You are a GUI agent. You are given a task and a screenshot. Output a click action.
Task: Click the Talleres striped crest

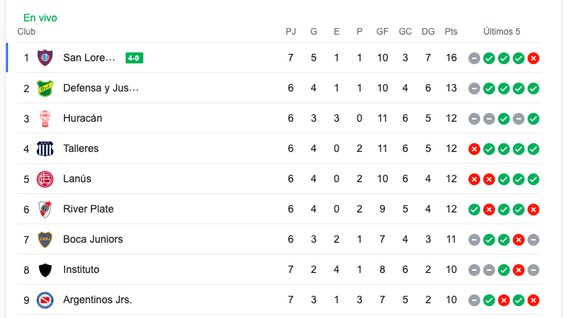point(45,149)
